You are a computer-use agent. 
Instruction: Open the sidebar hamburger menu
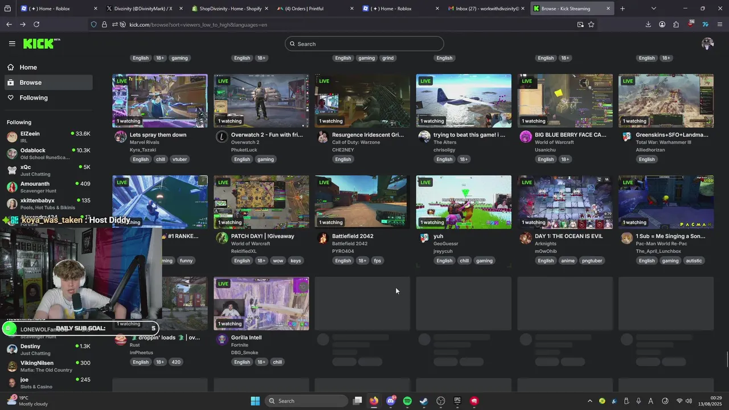[12, 43]
